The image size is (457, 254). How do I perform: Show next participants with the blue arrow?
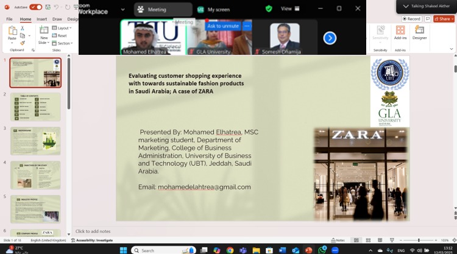coord(330,38)
